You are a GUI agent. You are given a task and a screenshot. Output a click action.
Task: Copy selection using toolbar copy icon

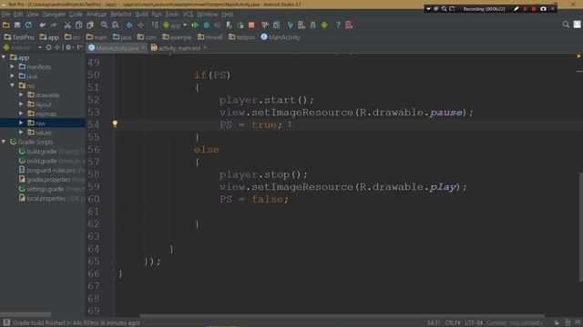pyautogui.click(x=78, y=25)
